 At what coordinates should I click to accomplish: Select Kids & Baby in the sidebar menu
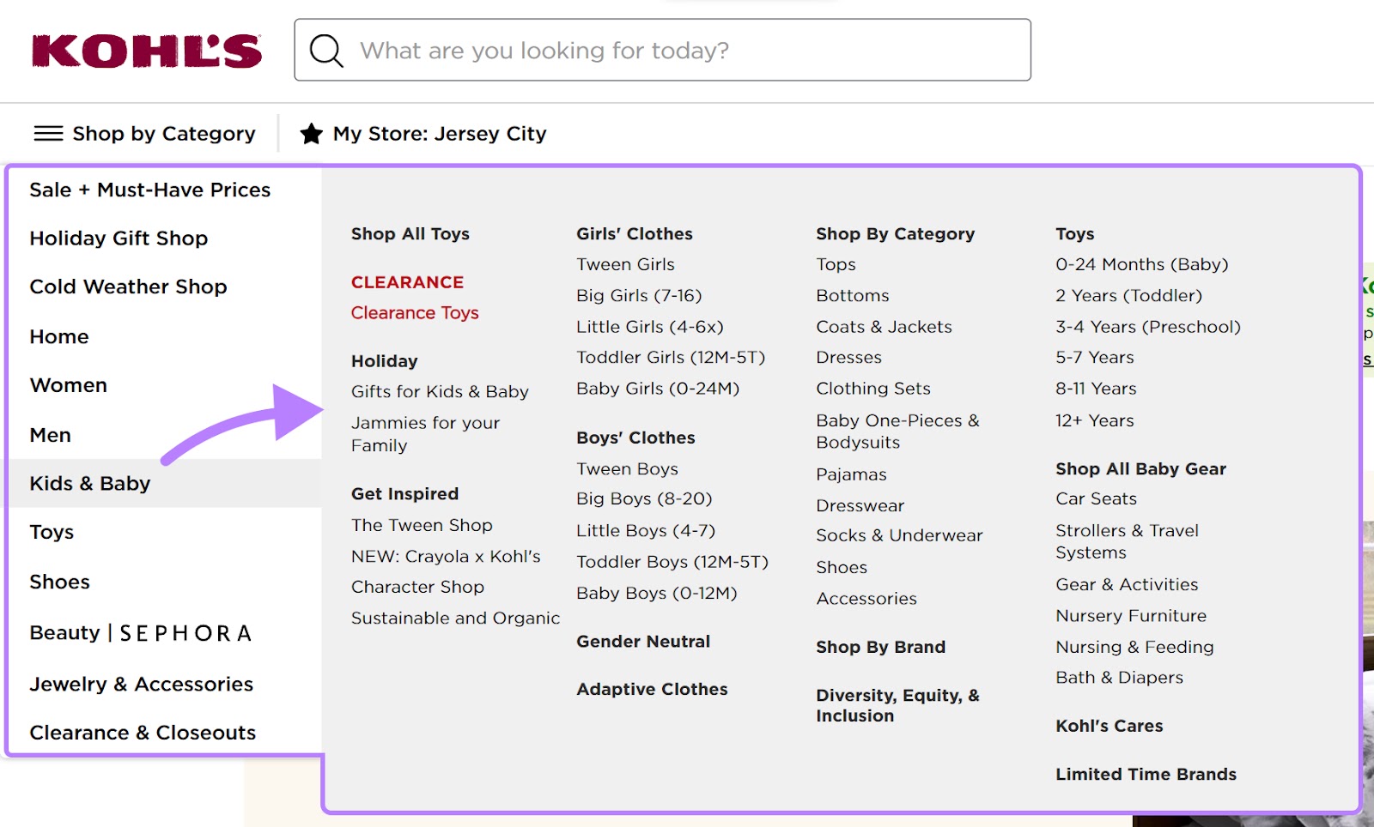[x=89, y=483]
